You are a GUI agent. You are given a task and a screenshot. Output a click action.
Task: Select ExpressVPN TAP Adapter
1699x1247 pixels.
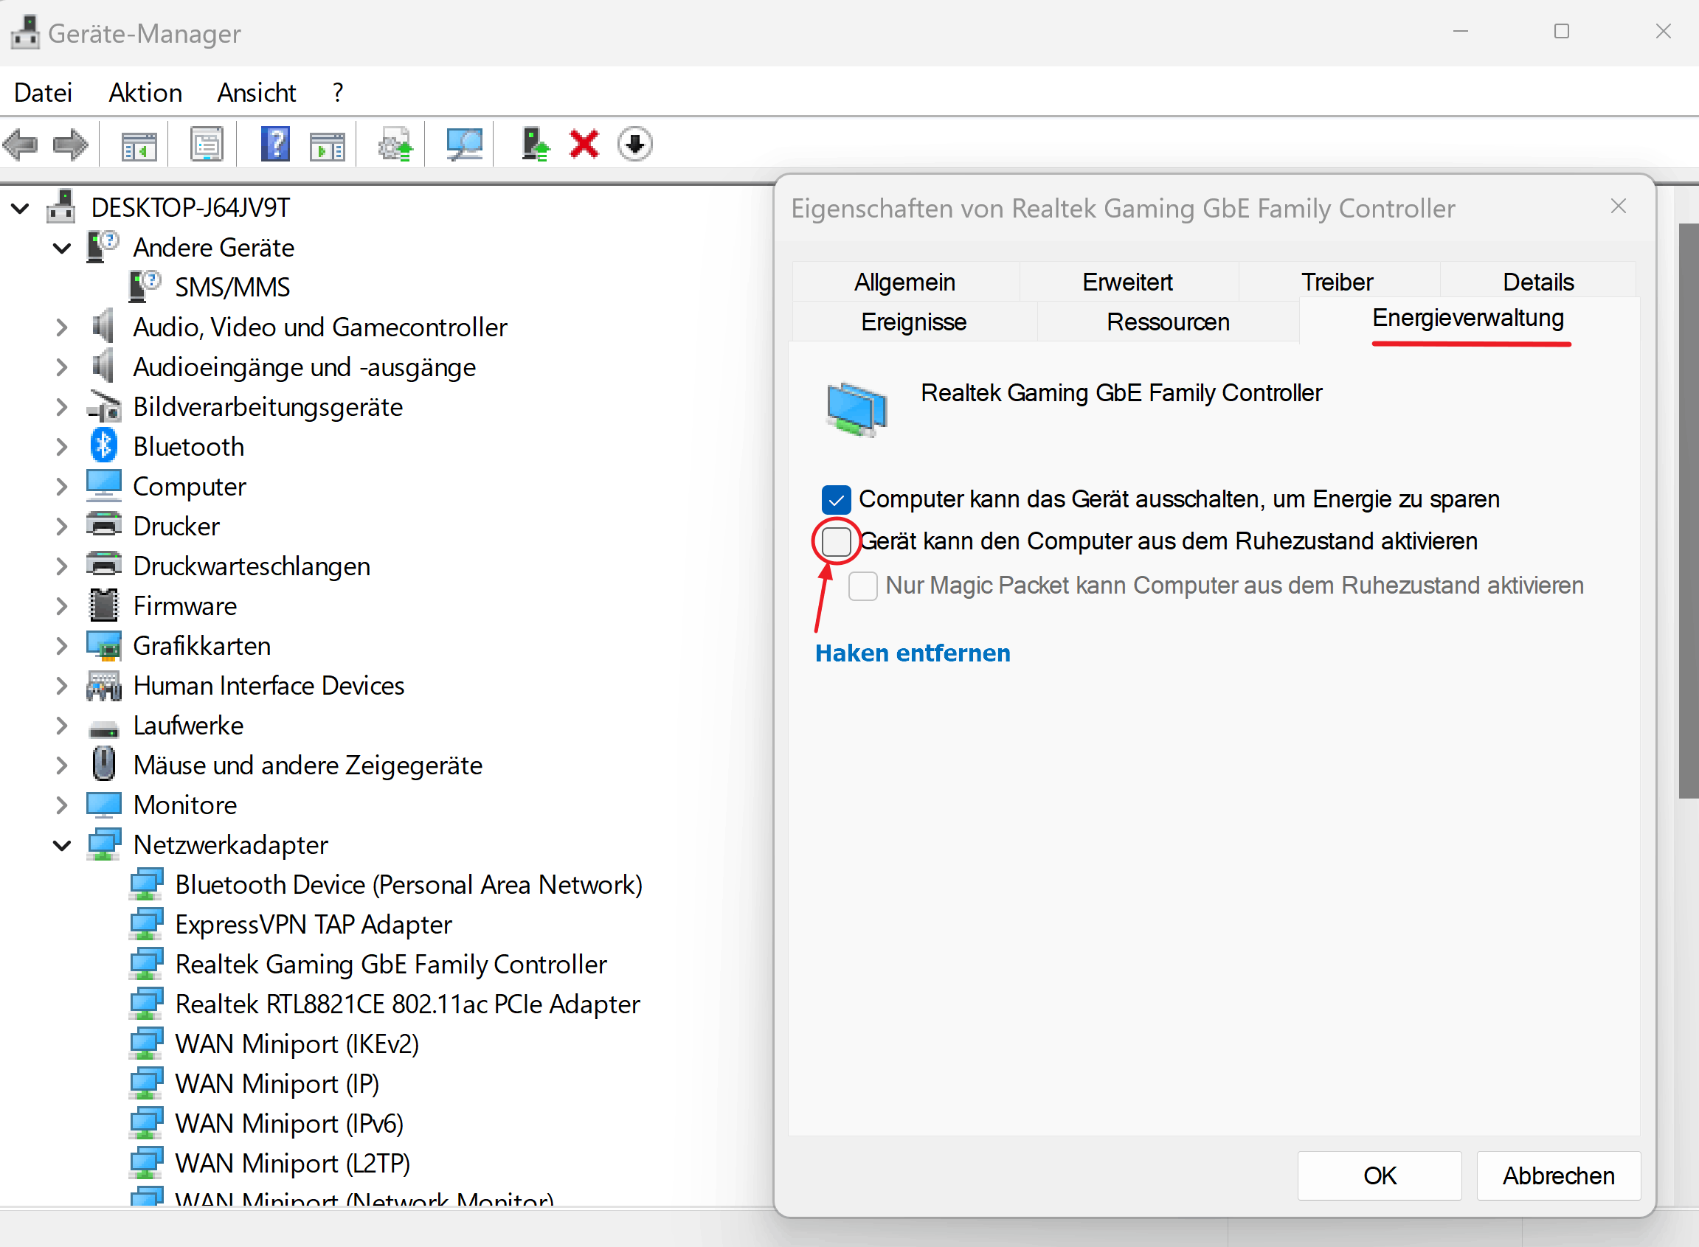(x=314, y=924)
